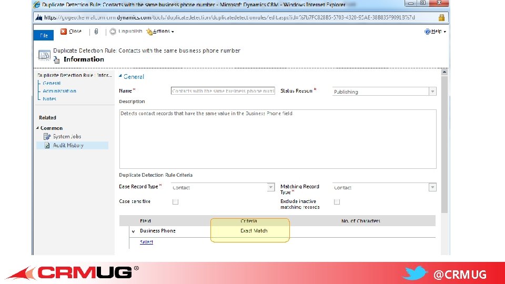This screenshot has width=505, height=284.
Task: Collapse the General section
Action: 120,76
